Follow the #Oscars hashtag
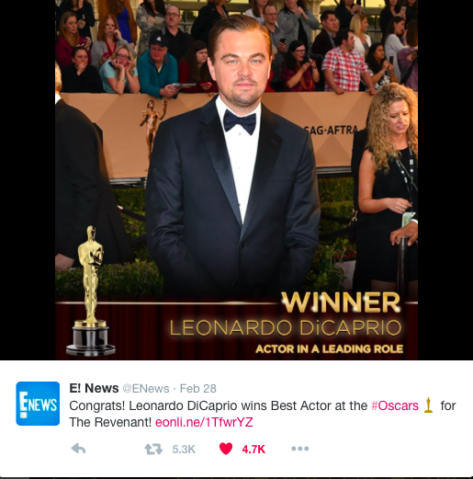Image resolution: width=473 pixels, height=479 pixels. pyautogui.click(x=395, y=405)
